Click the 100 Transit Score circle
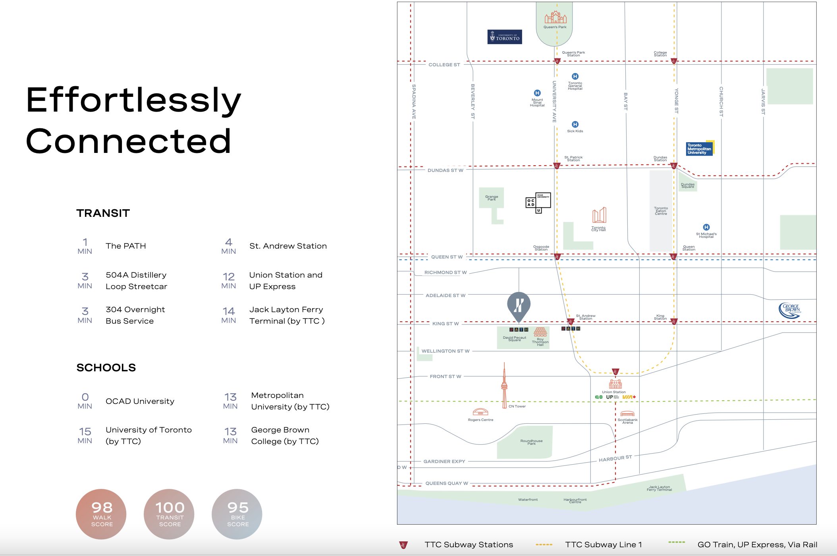The width and height of the screenshot is (837, 556). coord(169,514)
